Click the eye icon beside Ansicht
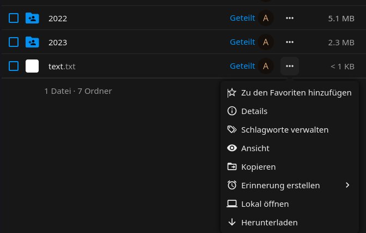This screenshot has width=366, height=233. pos(232,148)
